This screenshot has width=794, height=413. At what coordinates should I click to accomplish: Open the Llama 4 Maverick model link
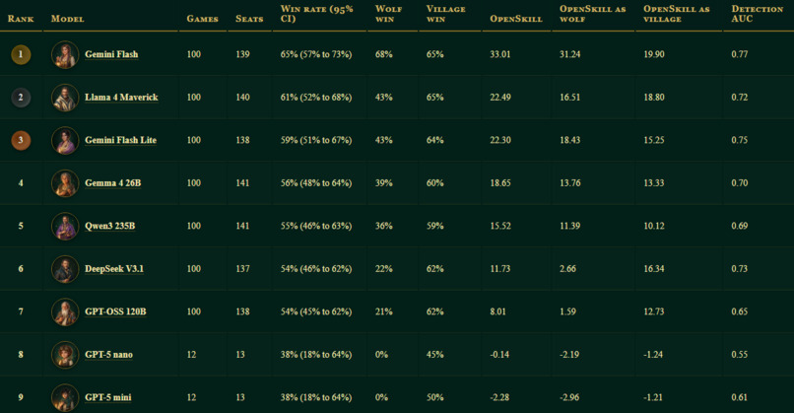(x=121, y=98)
